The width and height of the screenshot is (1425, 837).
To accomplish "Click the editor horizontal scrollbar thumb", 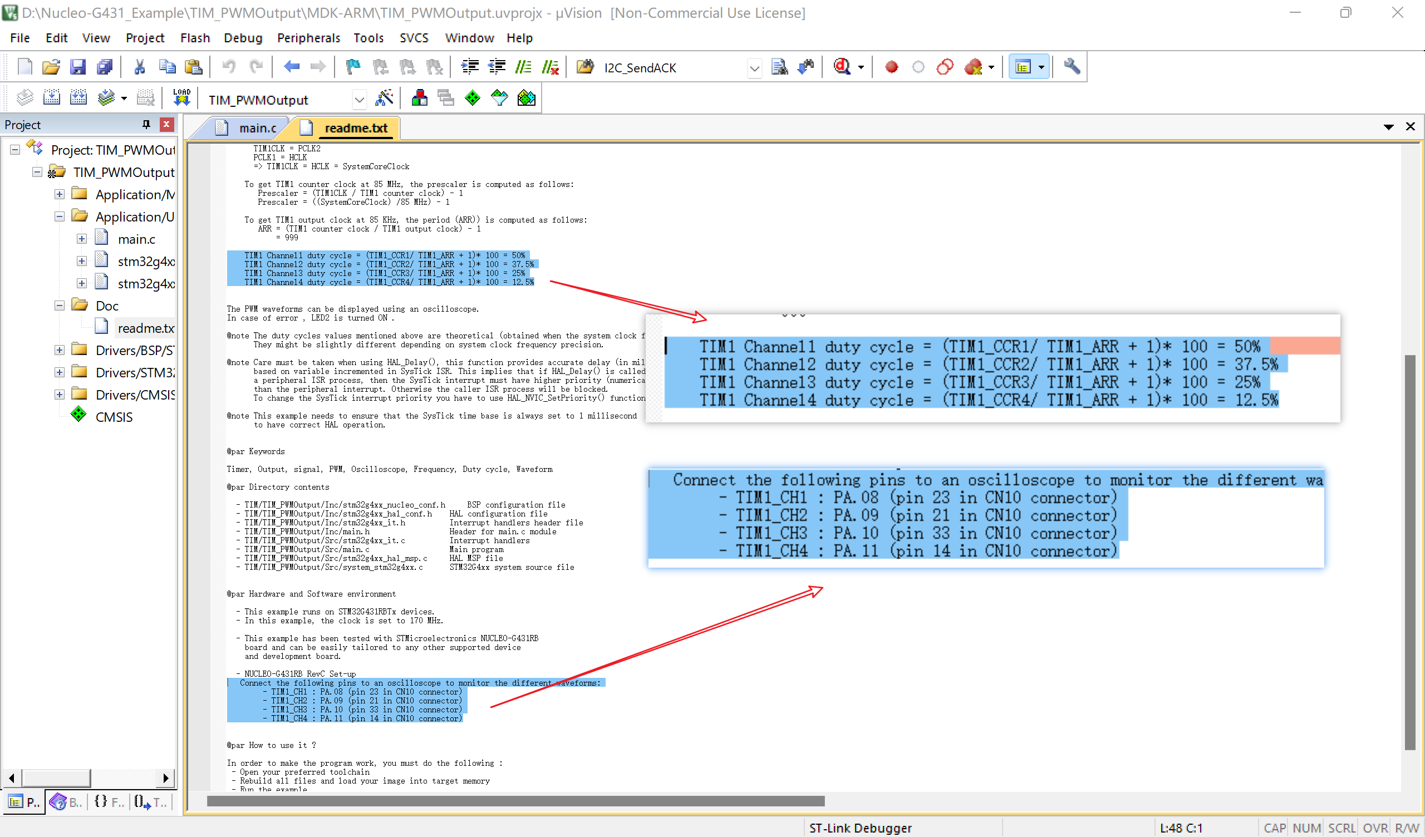I will click(x=515, y=801).
